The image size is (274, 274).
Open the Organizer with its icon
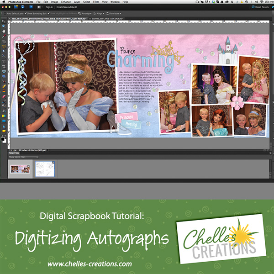coord(16,7)
